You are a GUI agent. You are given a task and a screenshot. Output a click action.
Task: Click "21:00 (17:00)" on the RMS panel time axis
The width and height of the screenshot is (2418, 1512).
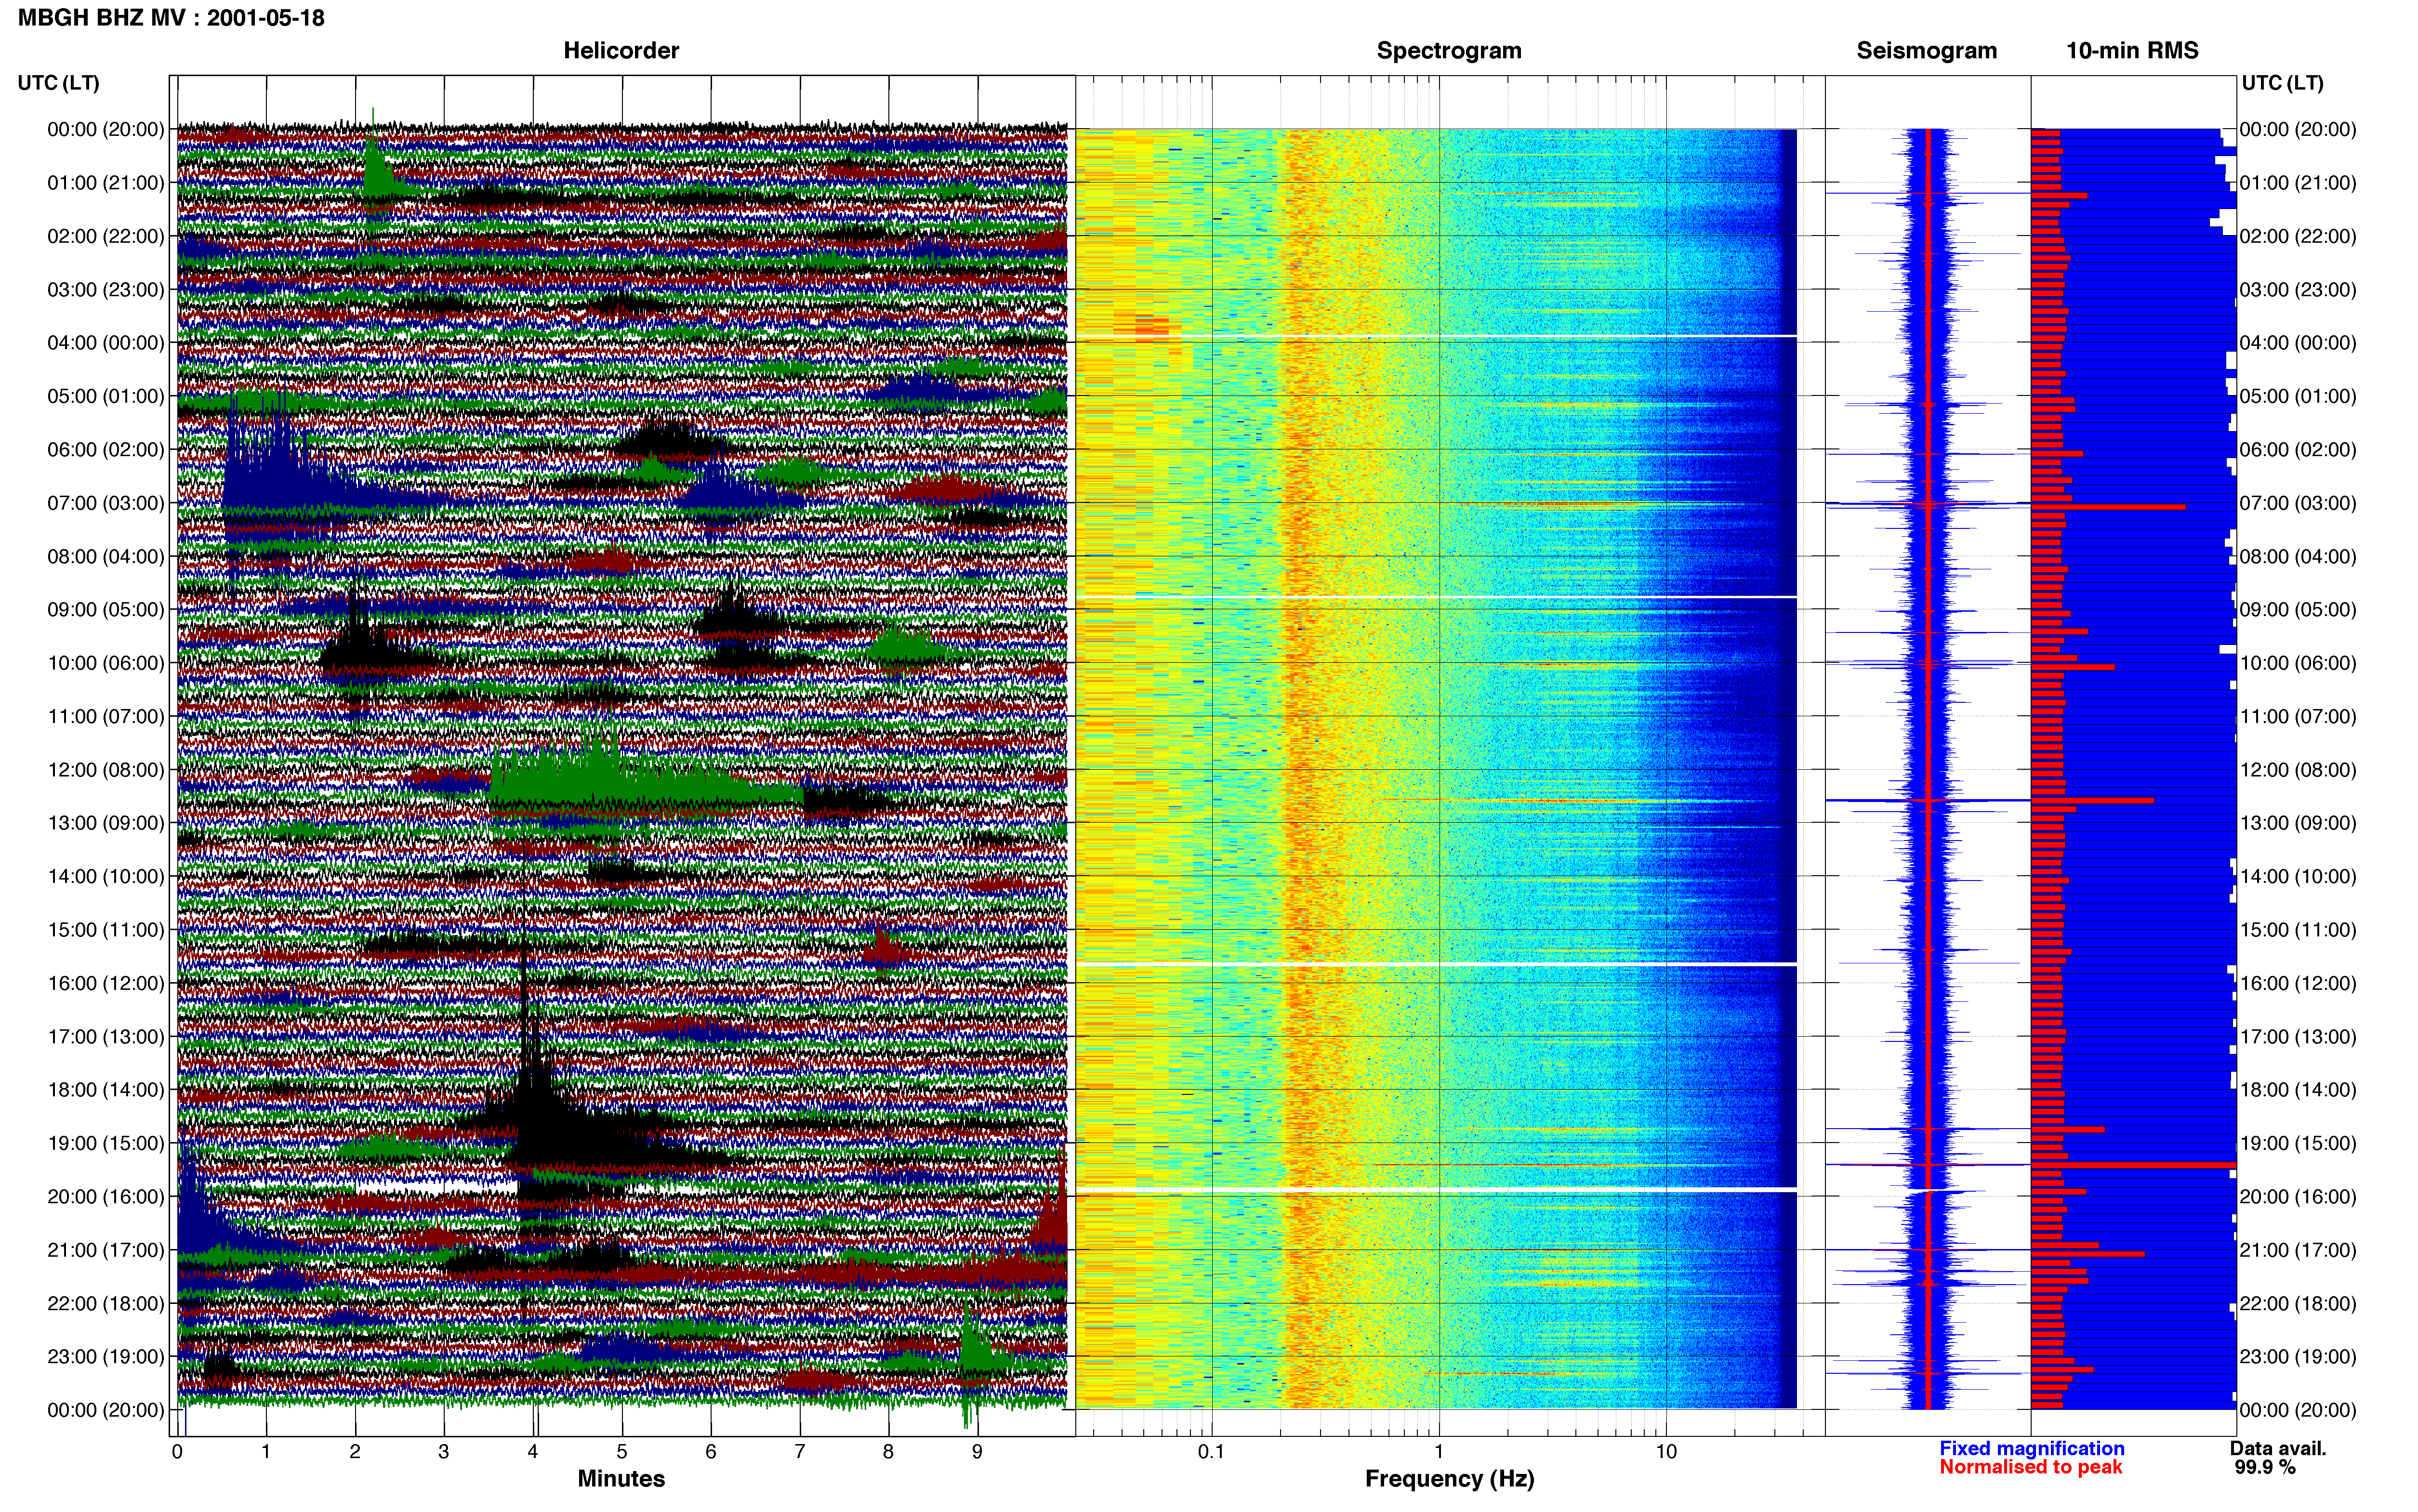point(2298,1250)
